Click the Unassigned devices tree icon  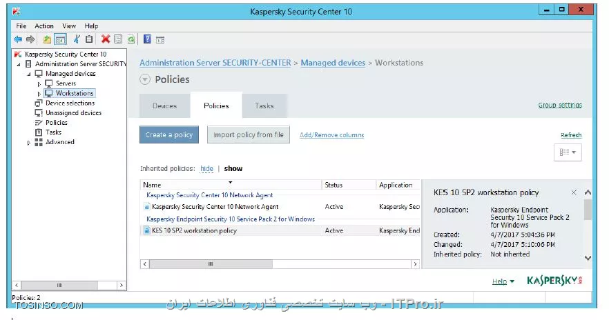click(x=39, y=113)
